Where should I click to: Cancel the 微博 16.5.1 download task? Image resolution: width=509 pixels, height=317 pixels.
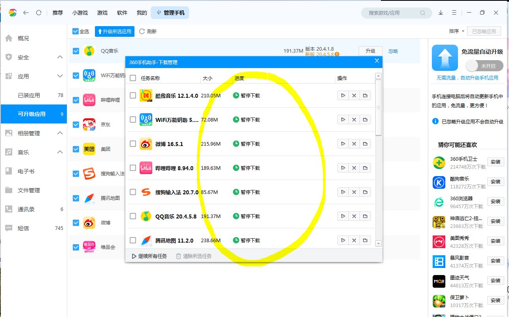tap(354, 144)
